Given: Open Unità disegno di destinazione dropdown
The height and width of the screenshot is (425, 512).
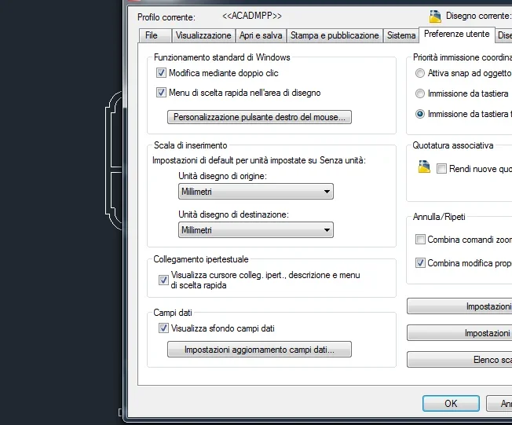Looking at the screenshot, I should coord(256,230).
